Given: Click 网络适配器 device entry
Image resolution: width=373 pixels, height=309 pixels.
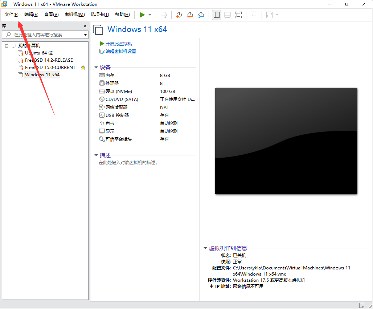Looking at the screenshot, I should (x=116, y=107).
